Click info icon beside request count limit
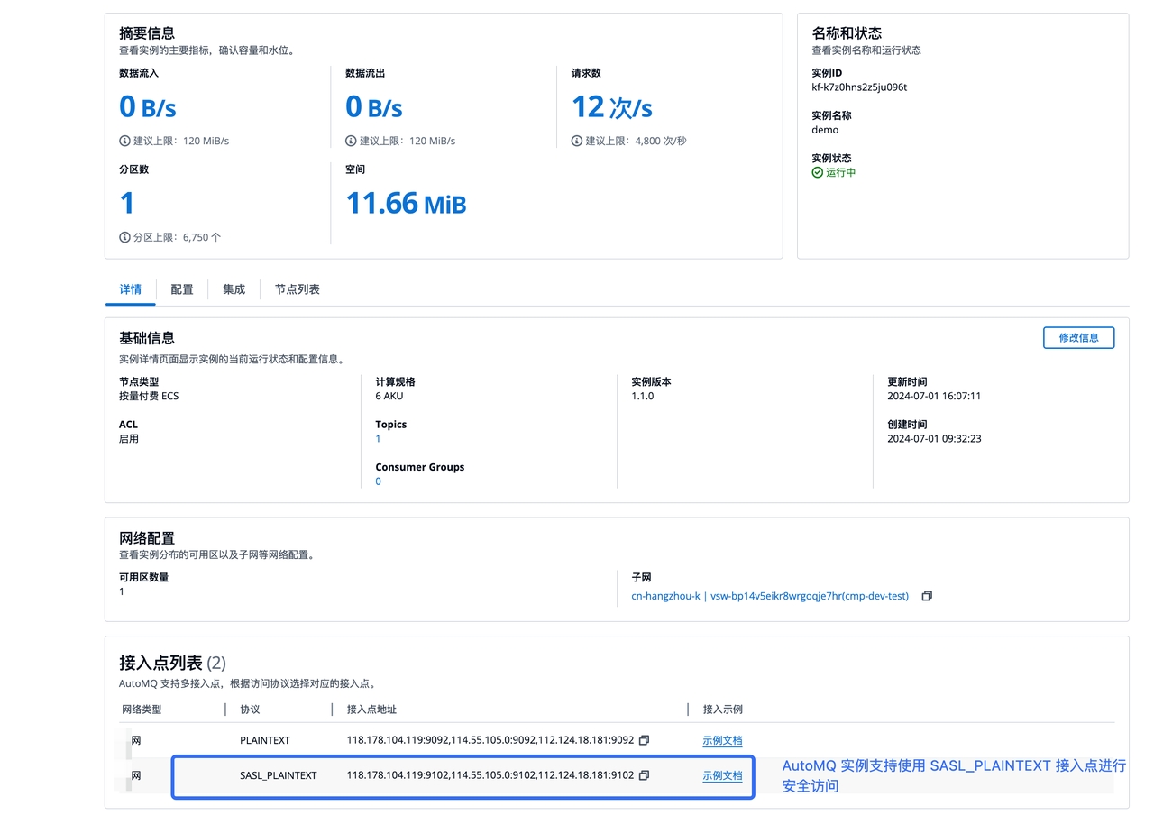This screenshot has height=815, width=1154. pyautogui.click(x=578, y=141)
